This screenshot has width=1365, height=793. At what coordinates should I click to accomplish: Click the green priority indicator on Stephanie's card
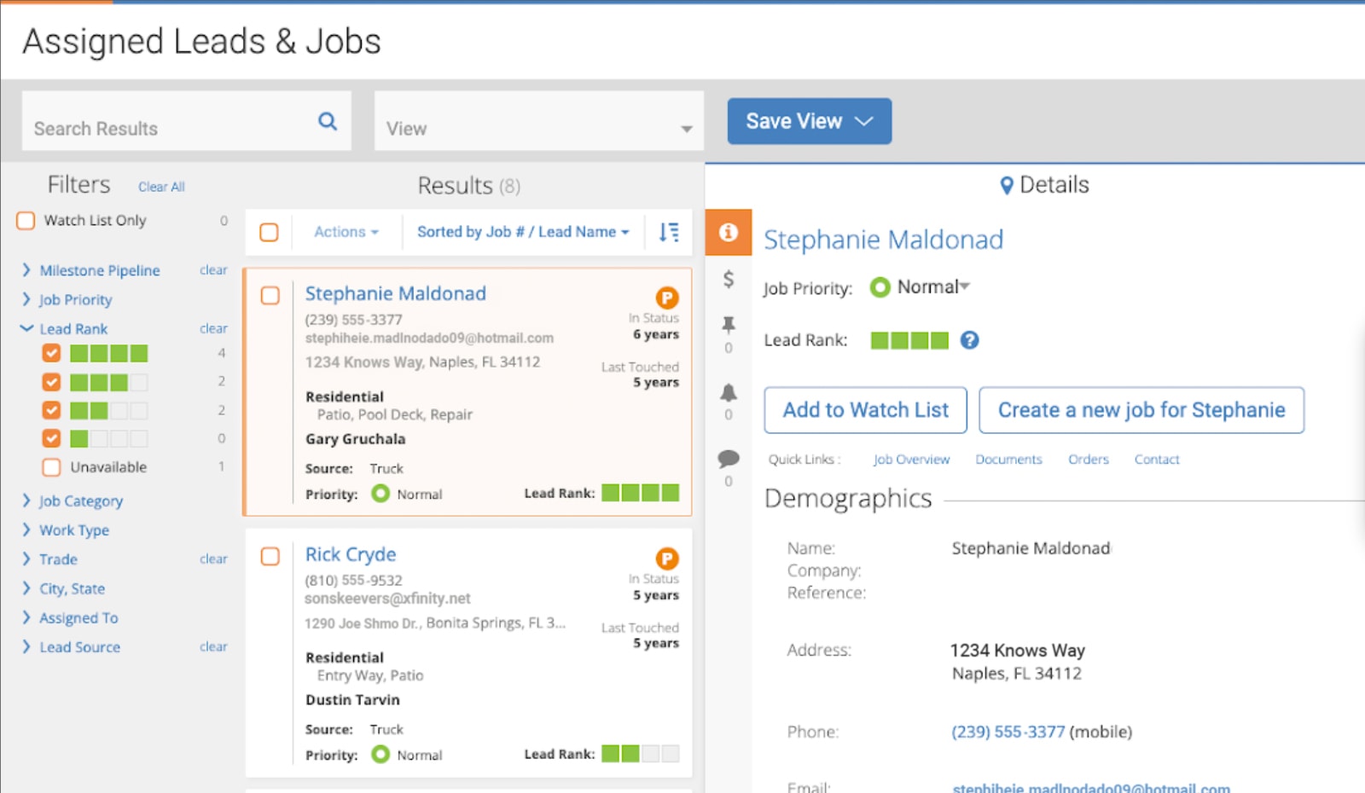379,494
